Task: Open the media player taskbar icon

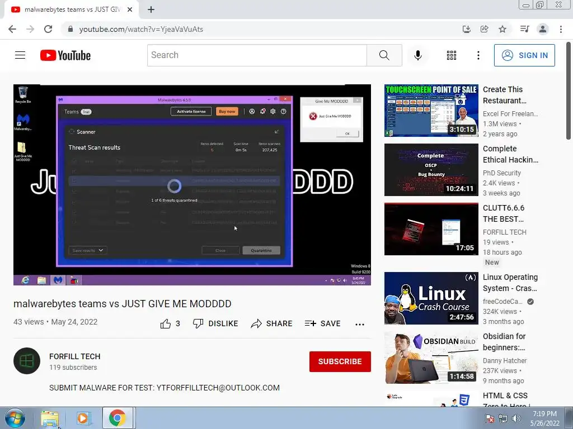Action: tap(83, 418)
